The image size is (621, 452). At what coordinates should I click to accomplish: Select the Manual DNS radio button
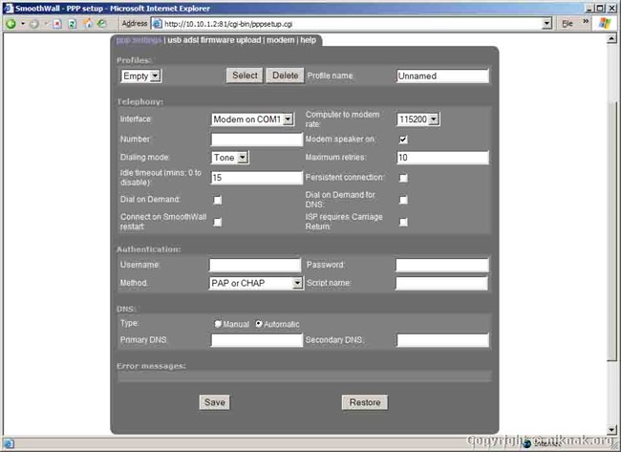point(218,324)
